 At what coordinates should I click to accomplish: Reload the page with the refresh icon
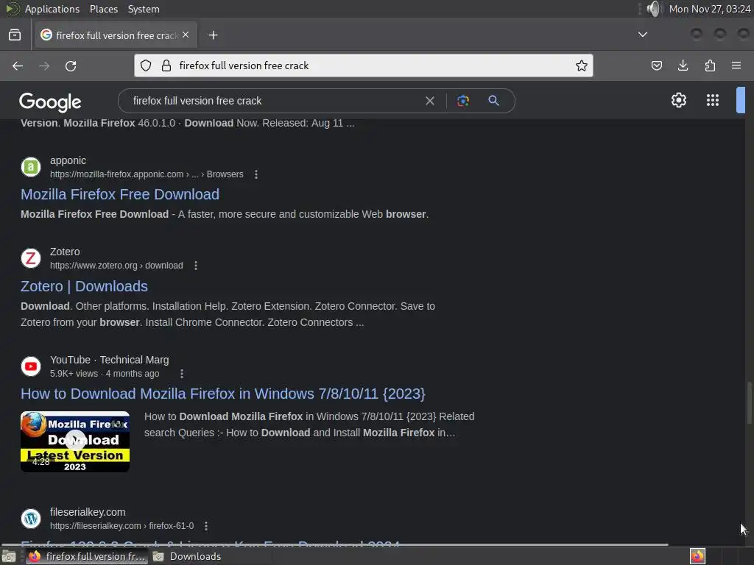pos(71,65)
